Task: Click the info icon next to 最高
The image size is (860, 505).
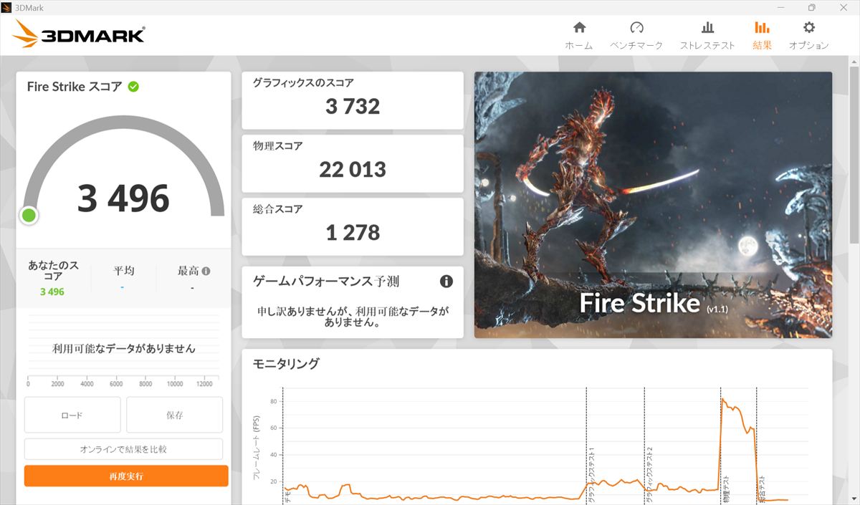Action: [206, 271]
